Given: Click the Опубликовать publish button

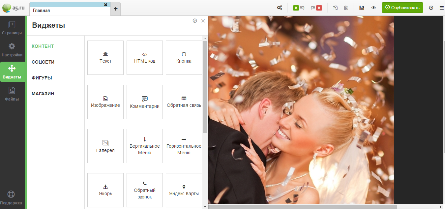Looking at the screenshot, I should pos(402,8).
